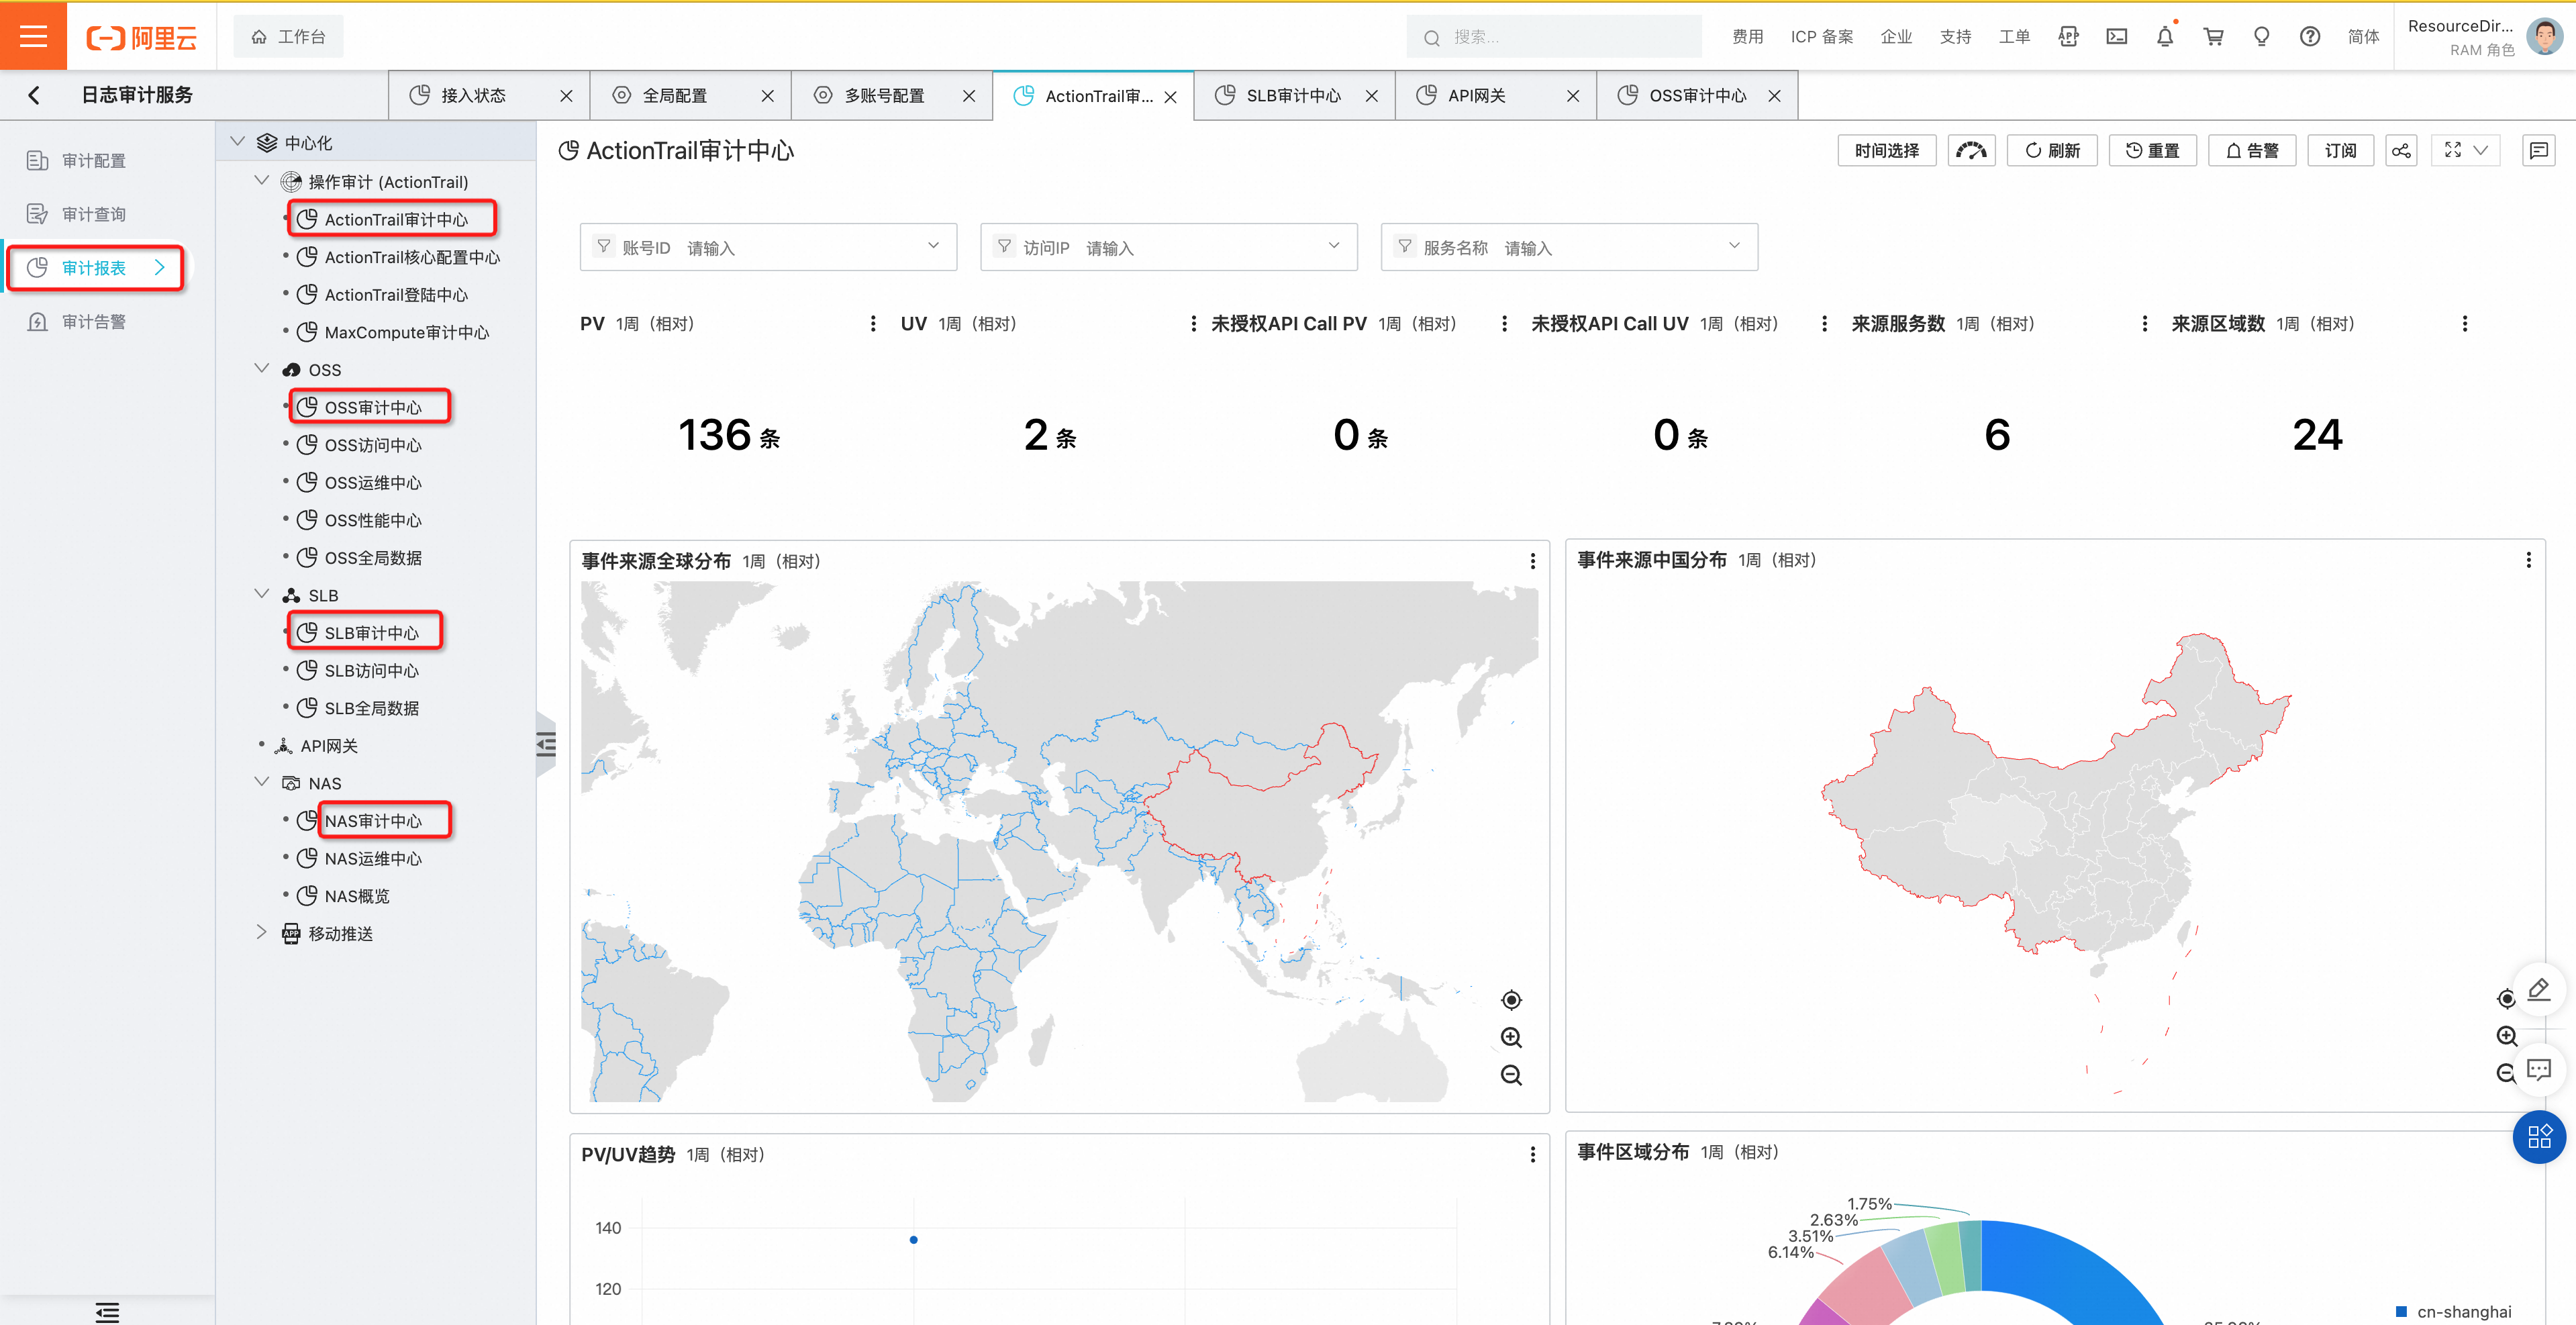
Task: Click the 告警 alert button
Action: [x=2252, y=151]
